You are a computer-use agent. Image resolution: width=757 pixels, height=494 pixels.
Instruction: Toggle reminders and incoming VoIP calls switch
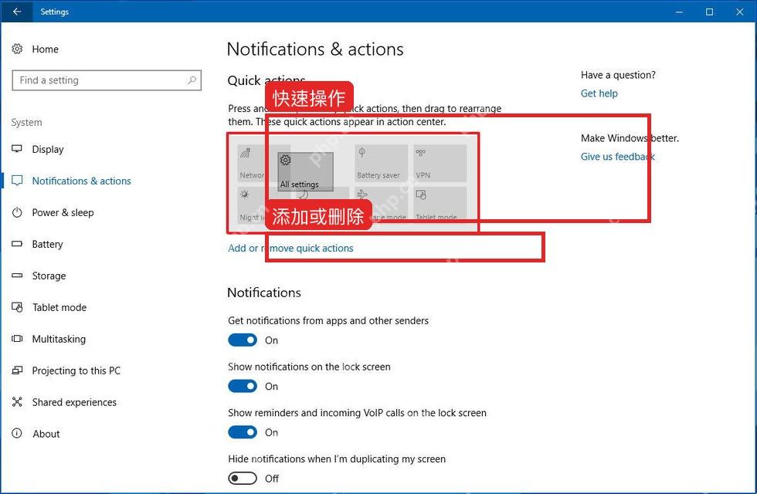pyautogui.click(x=243, y=432)
